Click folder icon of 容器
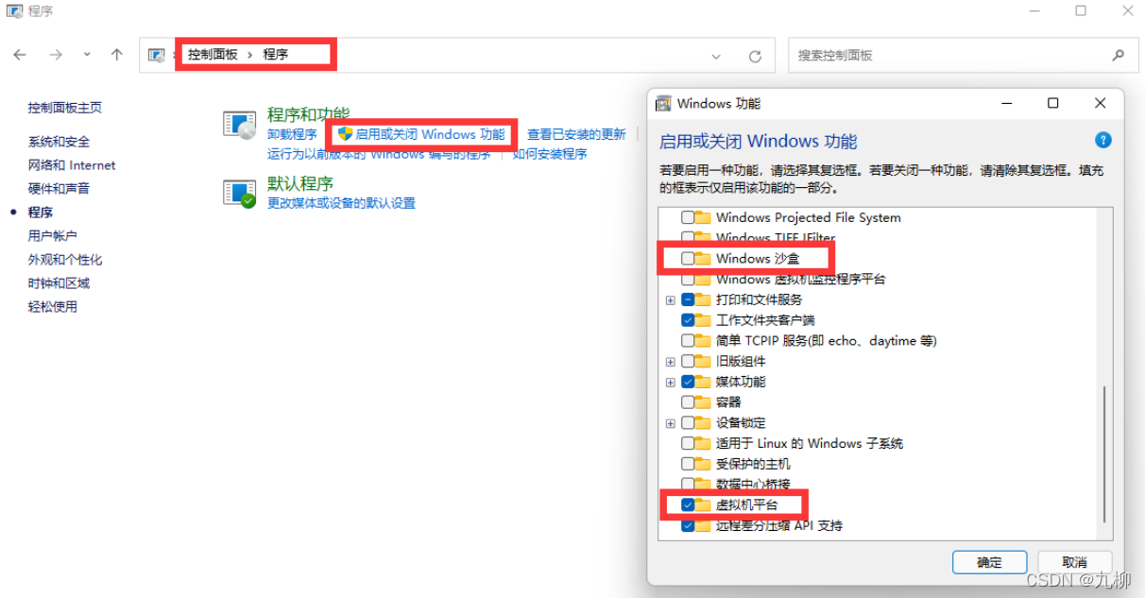Screen dimensions: 1145x598 coord(703,402)
